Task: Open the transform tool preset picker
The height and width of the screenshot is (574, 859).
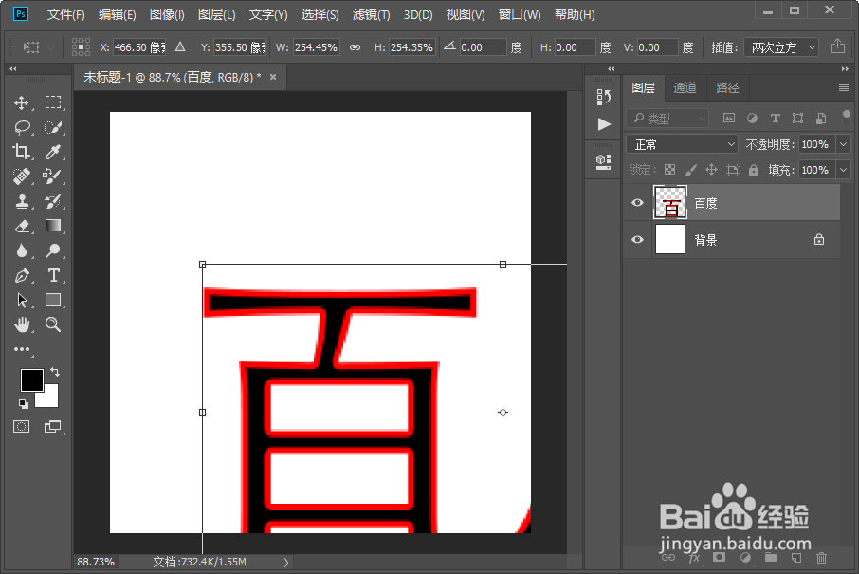Action: click(37, 47)
